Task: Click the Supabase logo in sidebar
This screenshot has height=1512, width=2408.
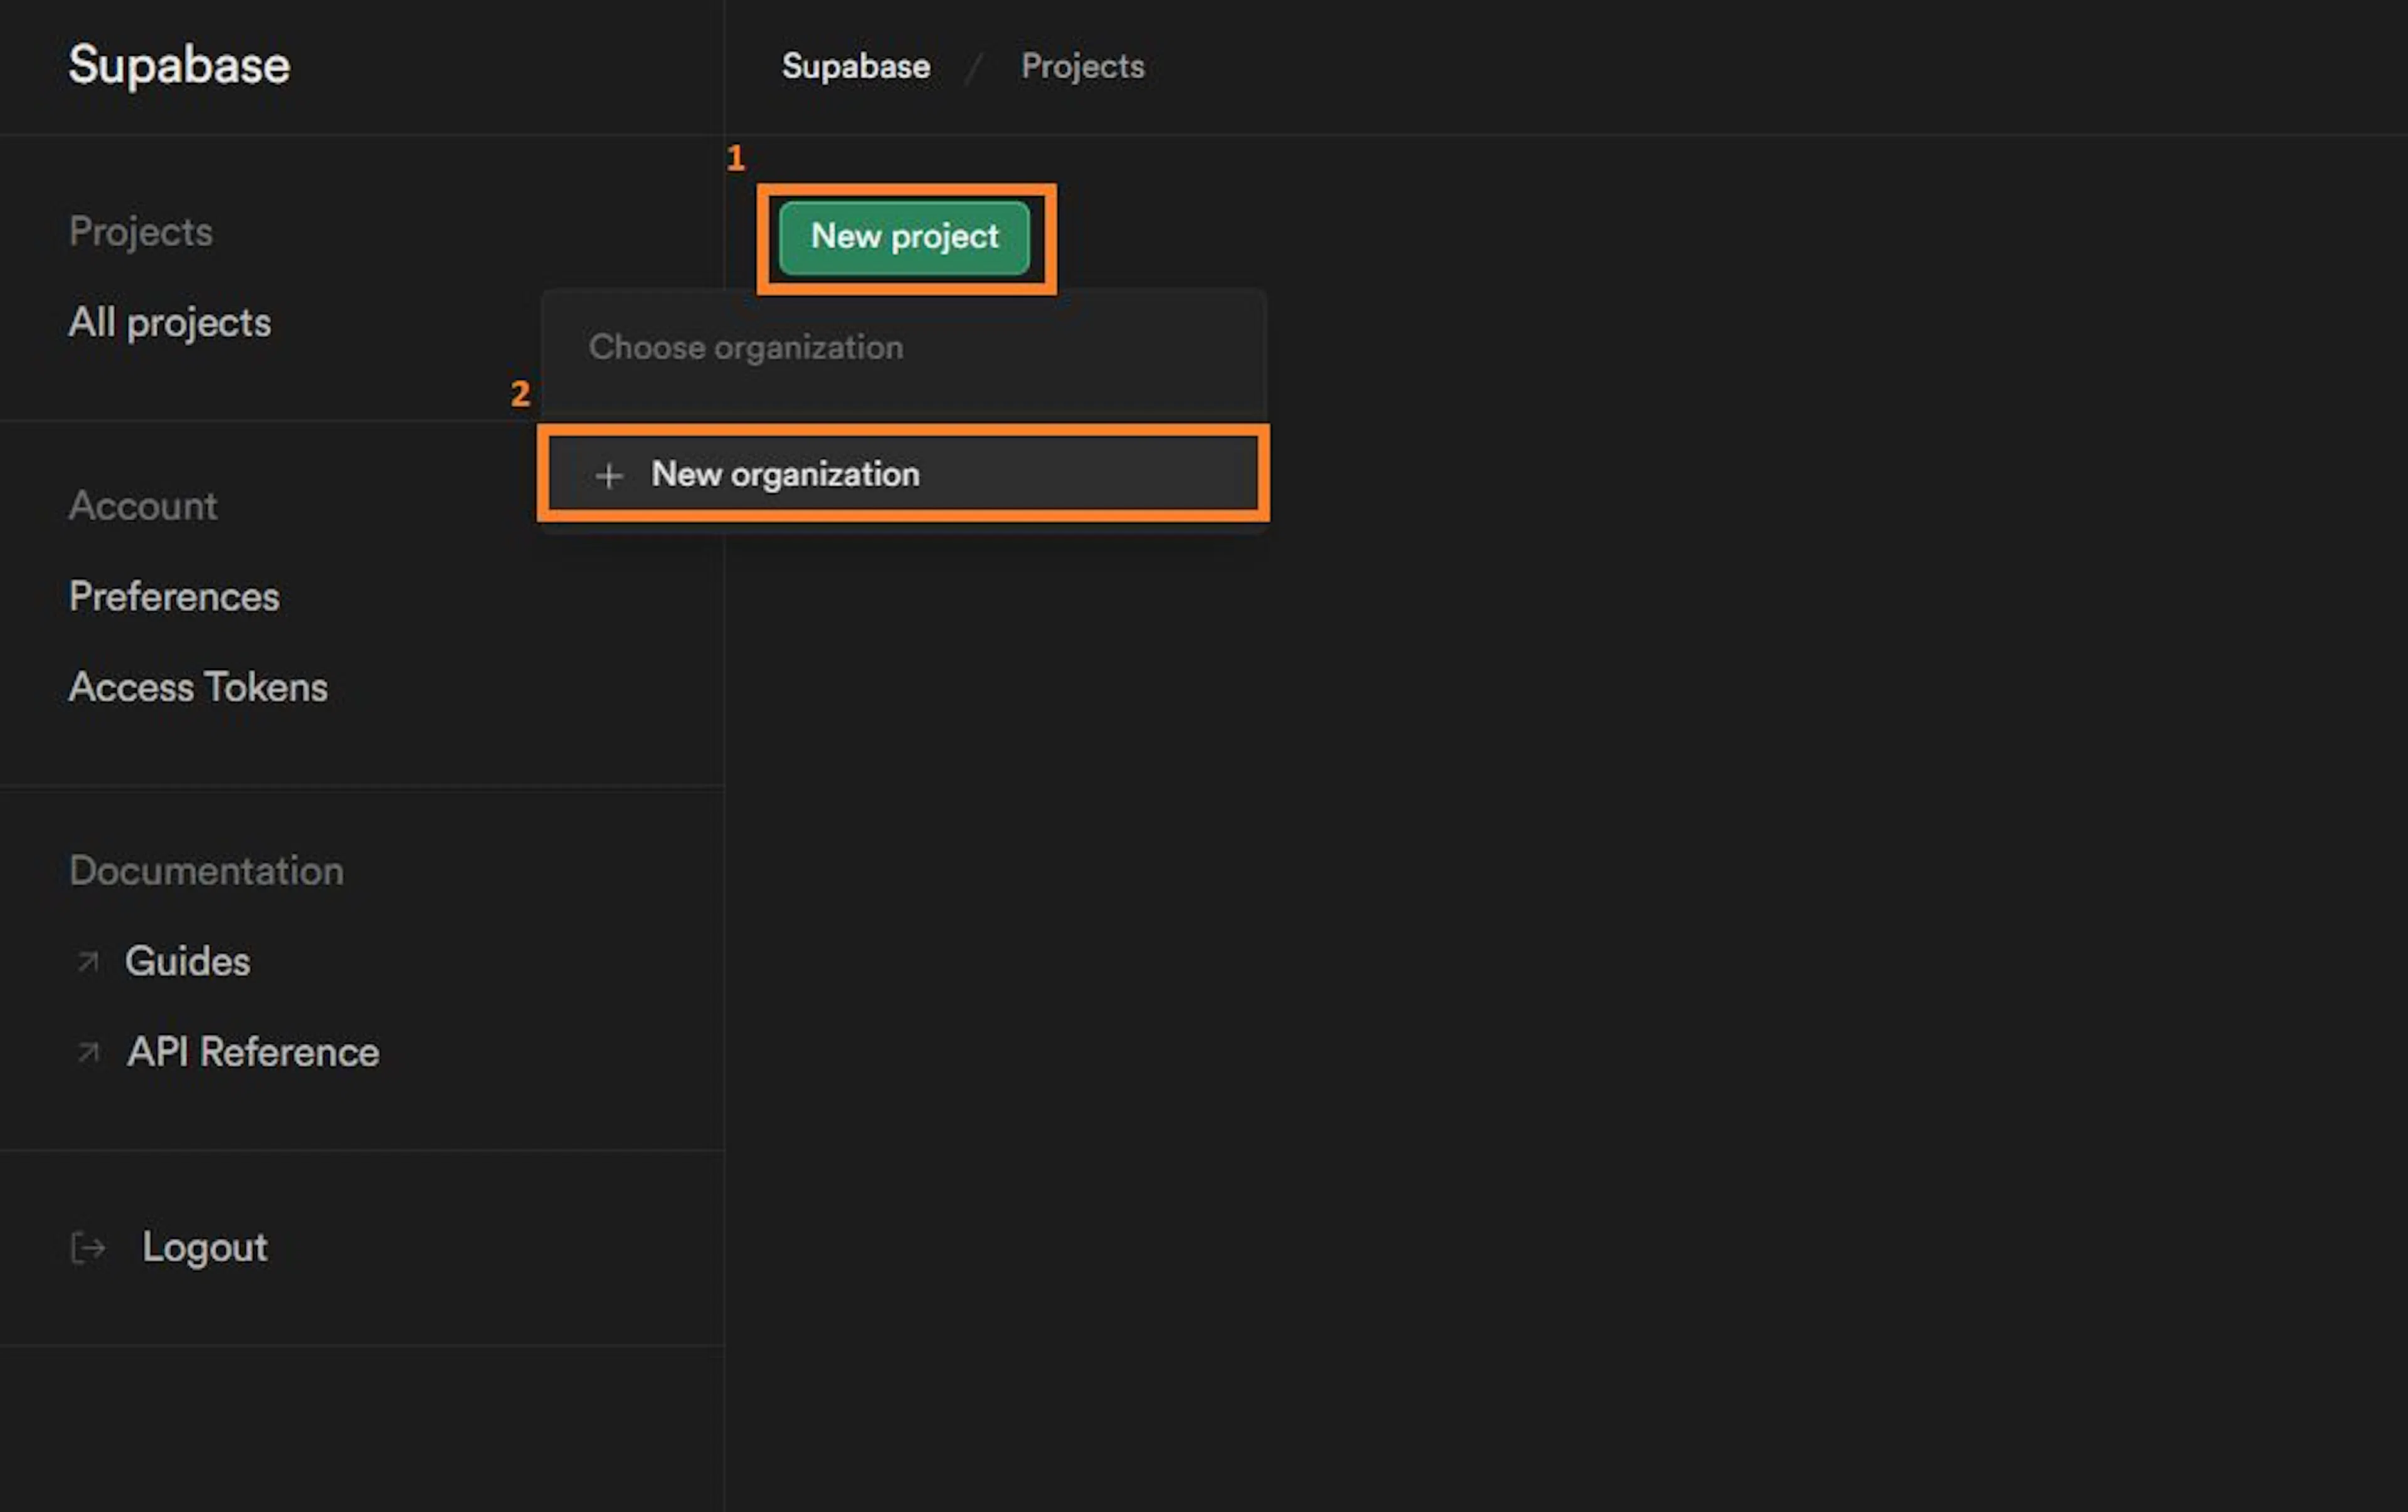Action: 179,66
